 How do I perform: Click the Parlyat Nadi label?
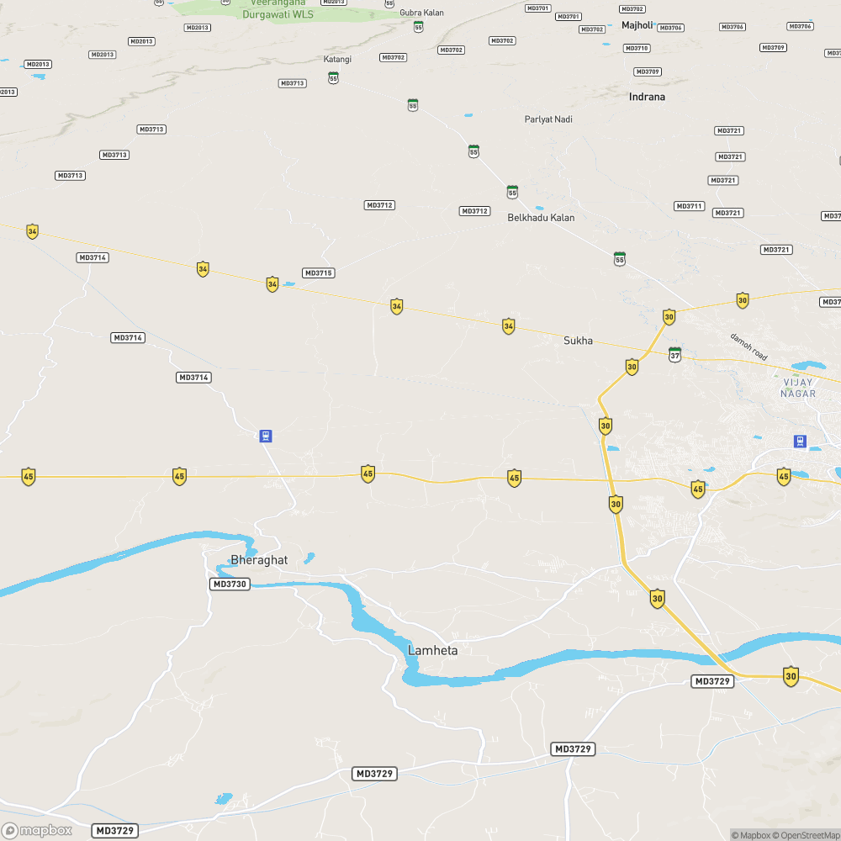pyautogui.click(x=548, y=119)
